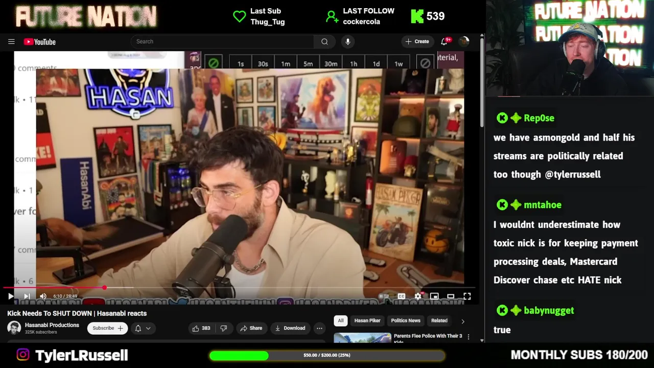This screenshot has width=654, height=368.
Task: Select the Related filter chip
Action: 439,320
